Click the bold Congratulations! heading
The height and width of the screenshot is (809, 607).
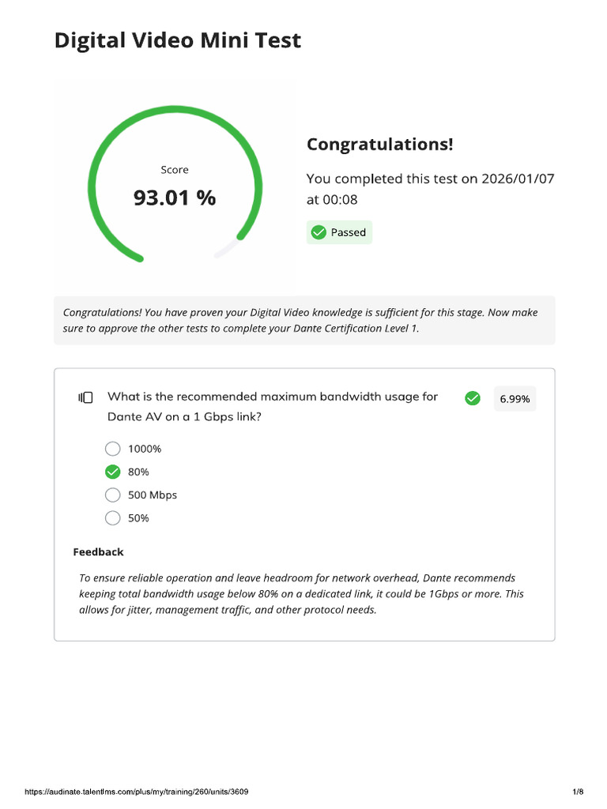coord(380,145)
